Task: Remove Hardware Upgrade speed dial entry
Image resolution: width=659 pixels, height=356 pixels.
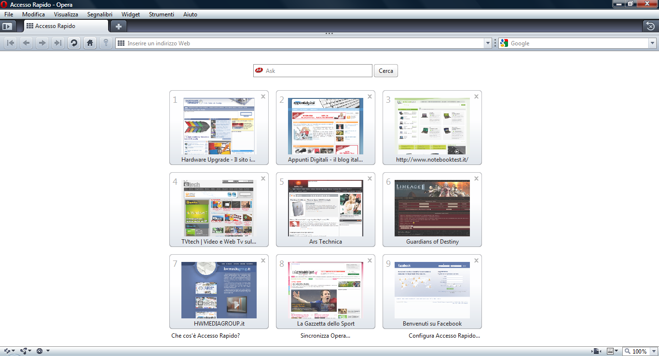Action: point(263,96)
